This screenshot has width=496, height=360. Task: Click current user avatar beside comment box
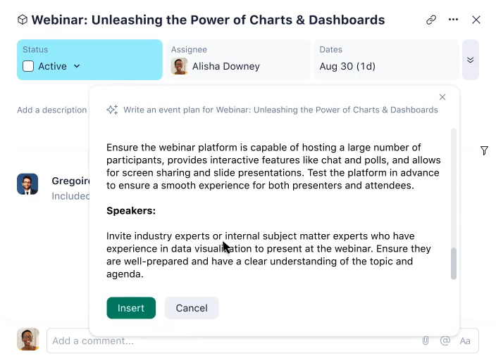(x=28, y=339)
